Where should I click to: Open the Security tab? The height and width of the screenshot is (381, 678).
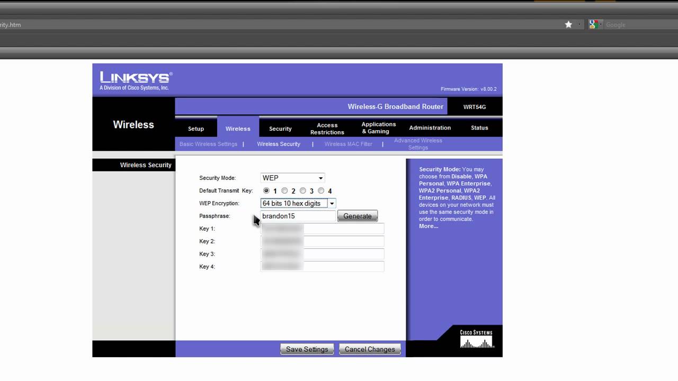click(x=280, y=129)
